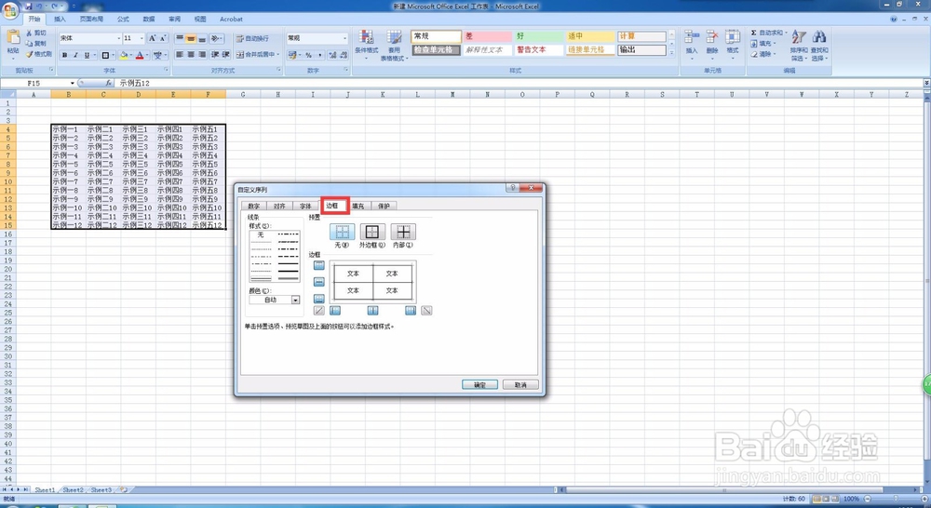Switch to the Sheet3 worksheet tab
This screenshot has height=508, width=931.
tap(101, 490)
